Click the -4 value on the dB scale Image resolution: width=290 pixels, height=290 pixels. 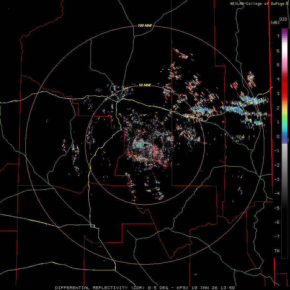click(x=277, y=193)
